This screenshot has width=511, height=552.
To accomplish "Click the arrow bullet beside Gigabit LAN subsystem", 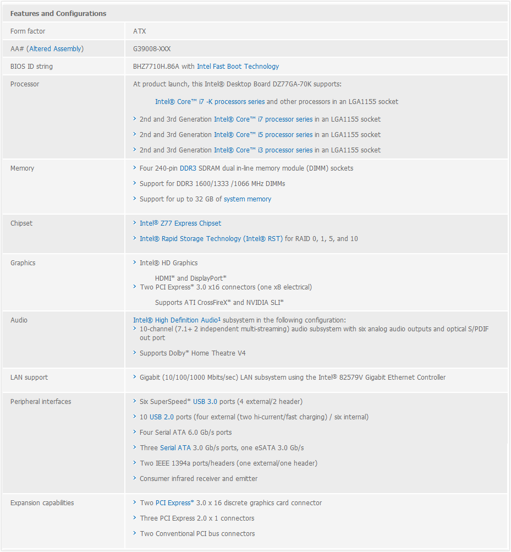I will coord(134,376).
